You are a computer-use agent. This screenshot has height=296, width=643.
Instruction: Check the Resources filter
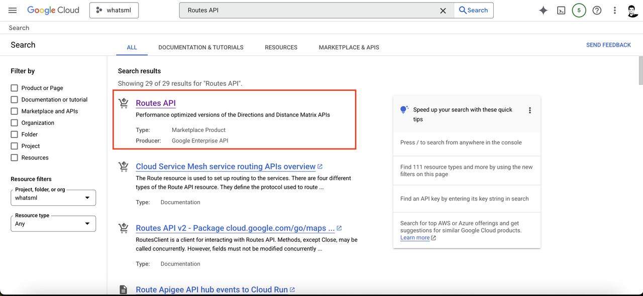(x=14, y=157)
